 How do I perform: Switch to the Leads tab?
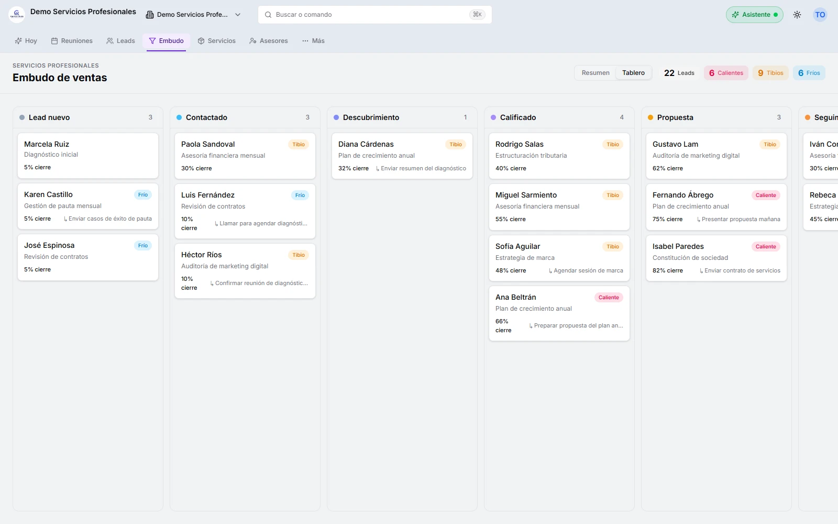pyautogui.click(x=120, y=41)
